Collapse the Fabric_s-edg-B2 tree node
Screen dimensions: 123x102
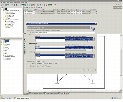coord(4,20)
